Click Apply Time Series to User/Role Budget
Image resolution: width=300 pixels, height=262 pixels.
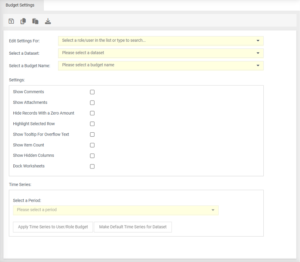click(x=53, y=227)
